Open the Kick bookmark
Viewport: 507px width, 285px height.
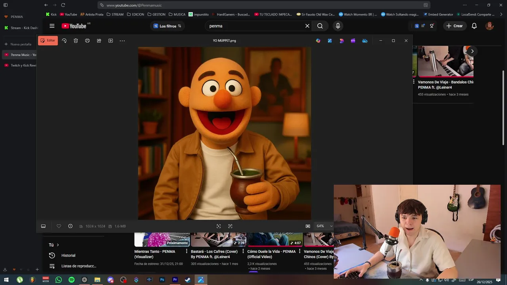(51, 14)
